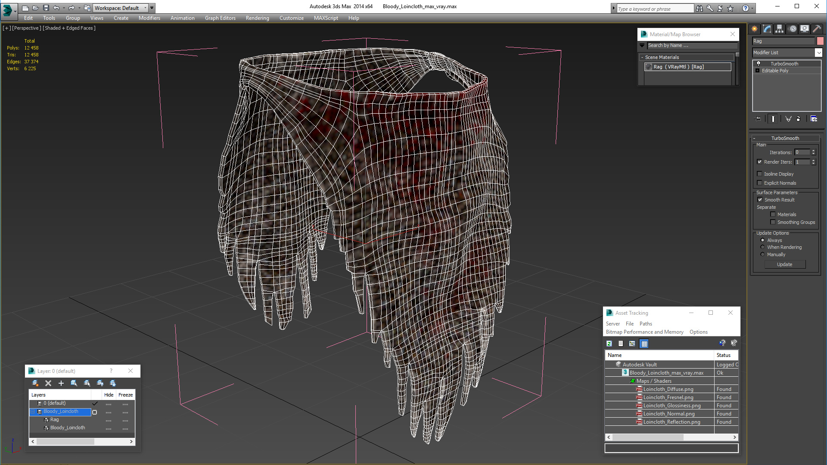Click Status column header in Asset Tracking
Viewport: 827px width, 465px height.
(x=726, y=355)
